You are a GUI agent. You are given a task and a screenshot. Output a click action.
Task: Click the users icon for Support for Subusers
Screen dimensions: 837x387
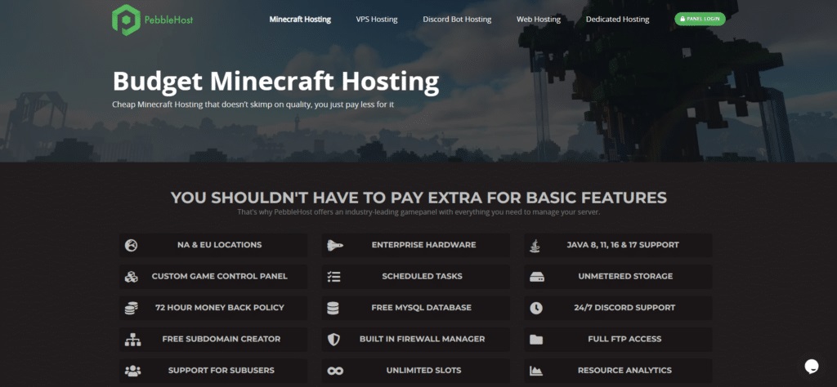[132, 371]
